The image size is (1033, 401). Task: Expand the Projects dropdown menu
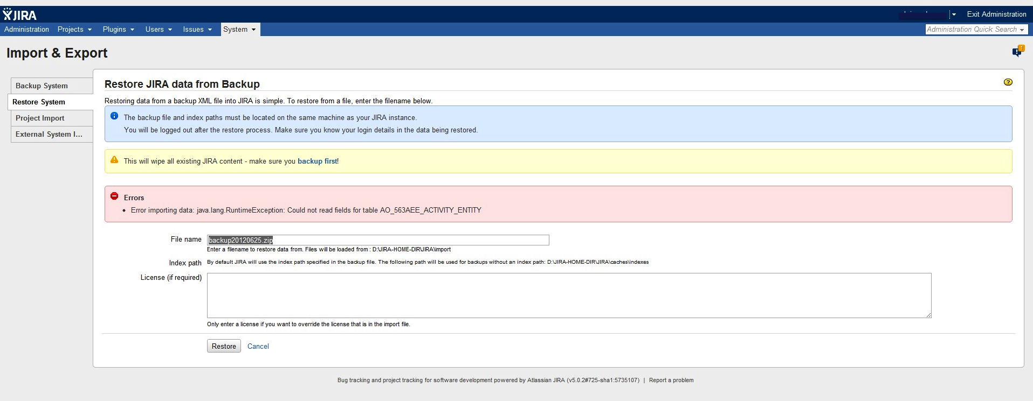point(75,30)
